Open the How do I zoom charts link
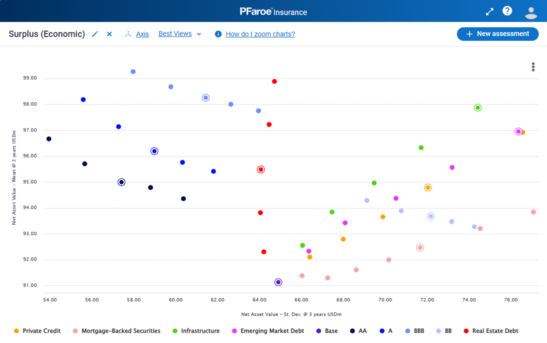Viewport: 547px width, 343px height. pyautogui.click(x=260, y=34)
